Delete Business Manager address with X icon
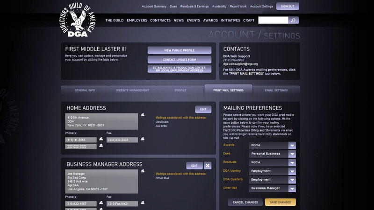The image size is (374, 210). (x=208, y=166)
